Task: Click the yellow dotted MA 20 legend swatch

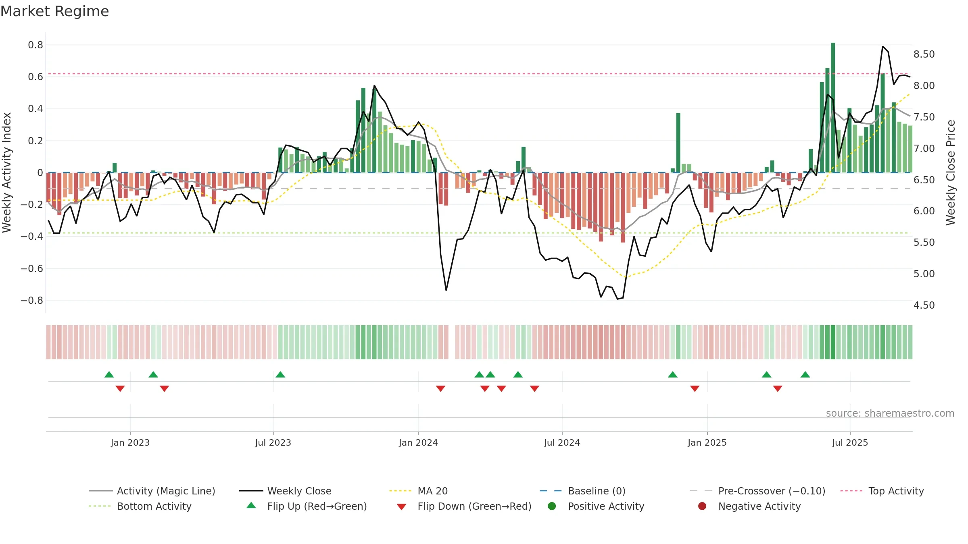Action: [x=400, y=491]
